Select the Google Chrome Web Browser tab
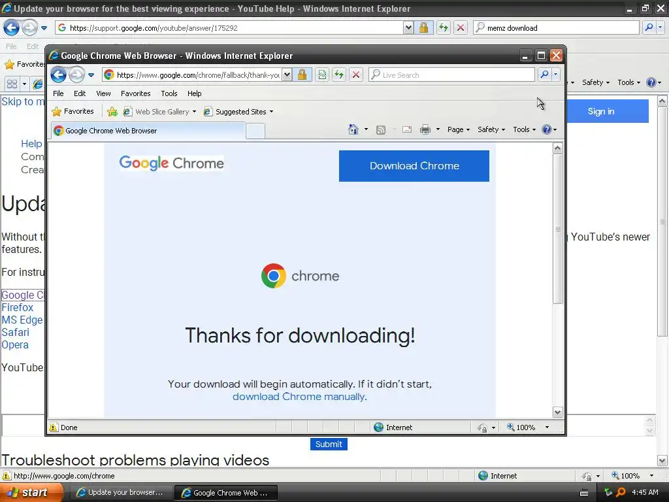 click(x=148, y=131)
